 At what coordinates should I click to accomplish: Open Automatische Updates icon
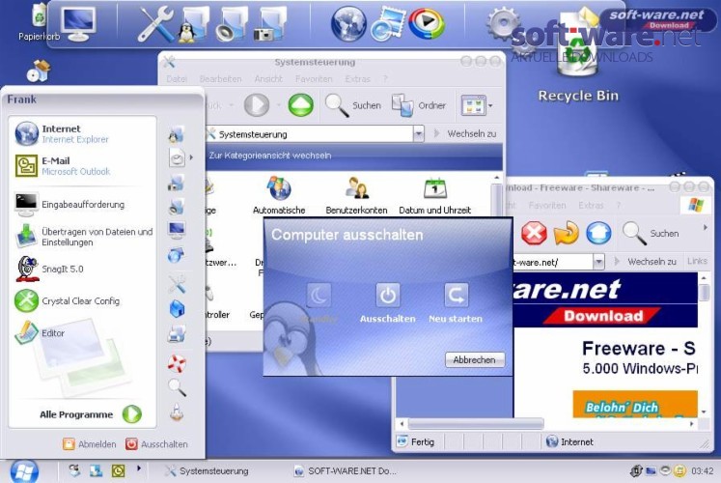(279, 195)
